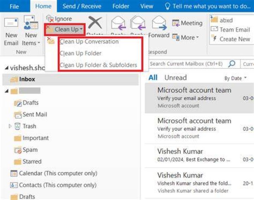Screen dimensions: 254x200
Task: Click the New Email envelope icon
Action: (11, 22)
